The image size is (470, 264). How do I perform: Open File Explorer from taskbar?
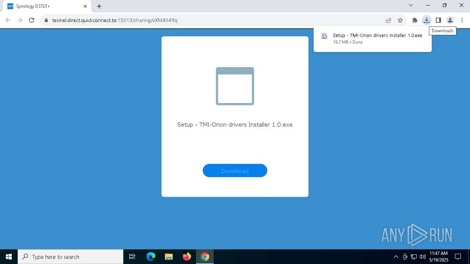(169, 257)
